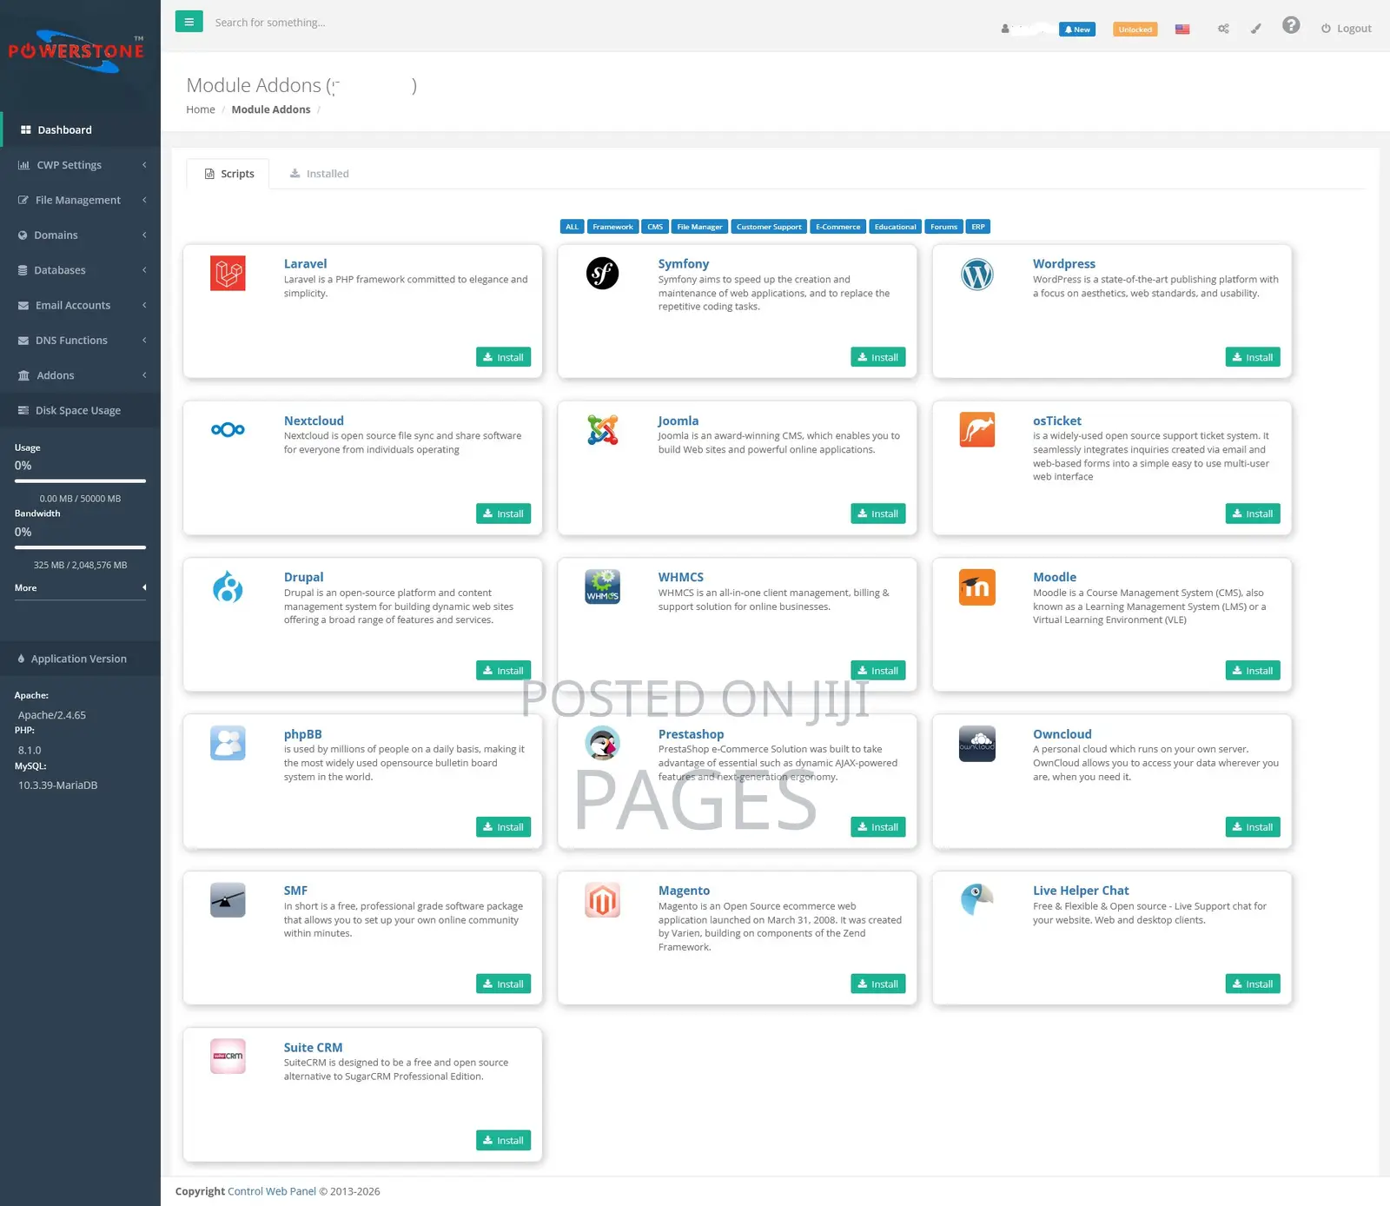Viewport: 1390px width, 1206px height.
Task: Install the Suite CRM script
Action: click(503, 1140)
